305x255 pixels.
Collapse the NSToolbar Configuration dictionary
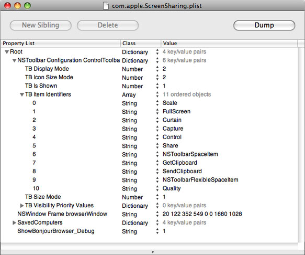click(x=14, y=60)
